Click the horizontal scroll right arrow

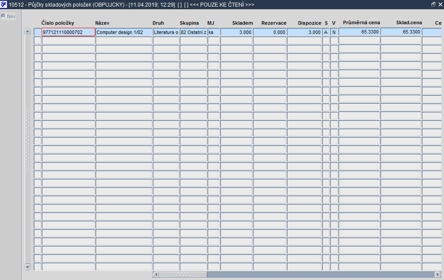pyautogui.click(x=438, y=274)
